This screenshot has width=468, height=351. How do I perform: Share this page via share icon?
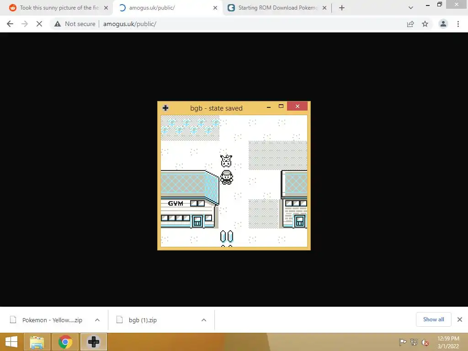click(410, 24)
